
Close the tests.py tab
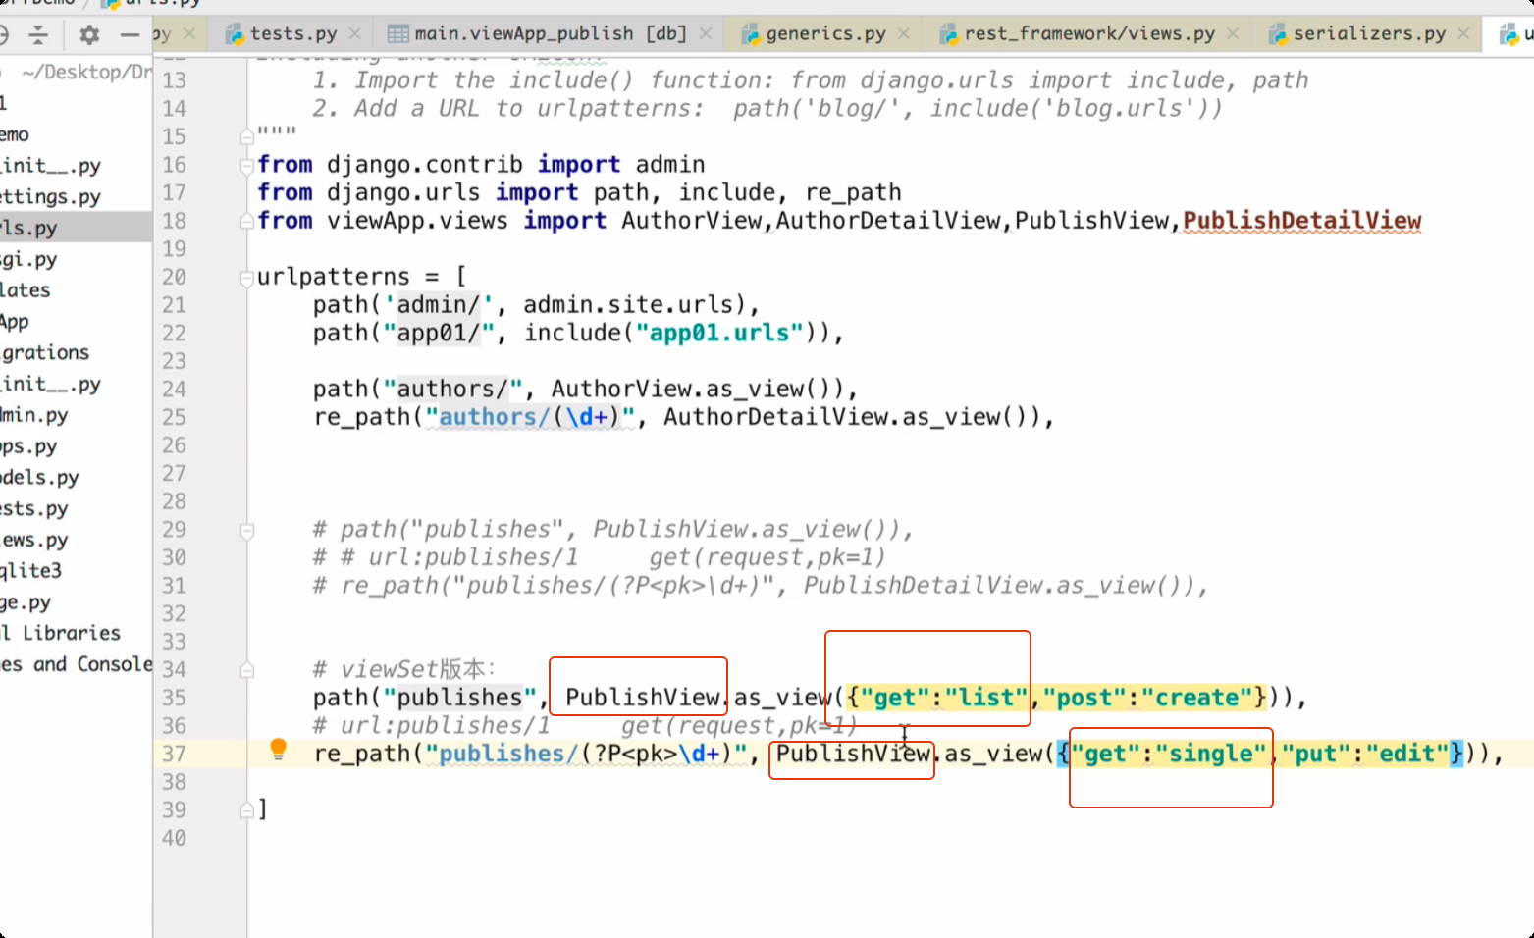tap(354, 34)
